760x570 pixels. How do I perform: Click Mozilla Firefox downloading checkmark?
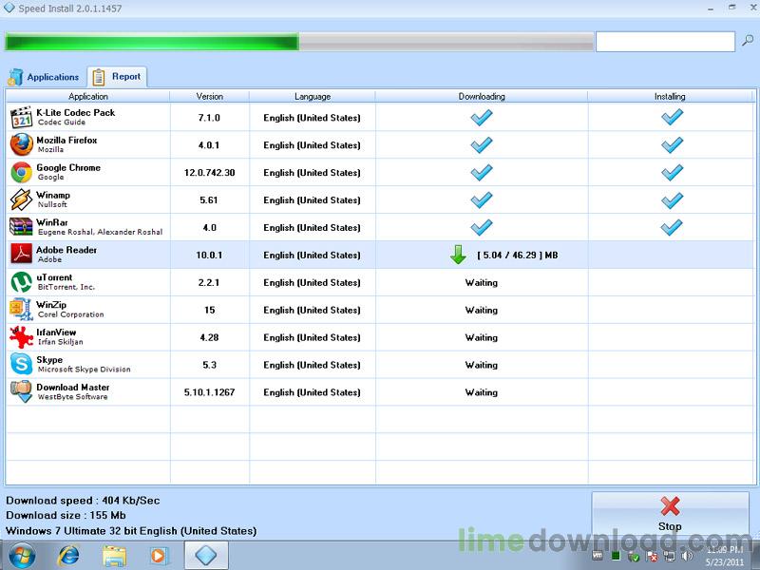[482, 145]
